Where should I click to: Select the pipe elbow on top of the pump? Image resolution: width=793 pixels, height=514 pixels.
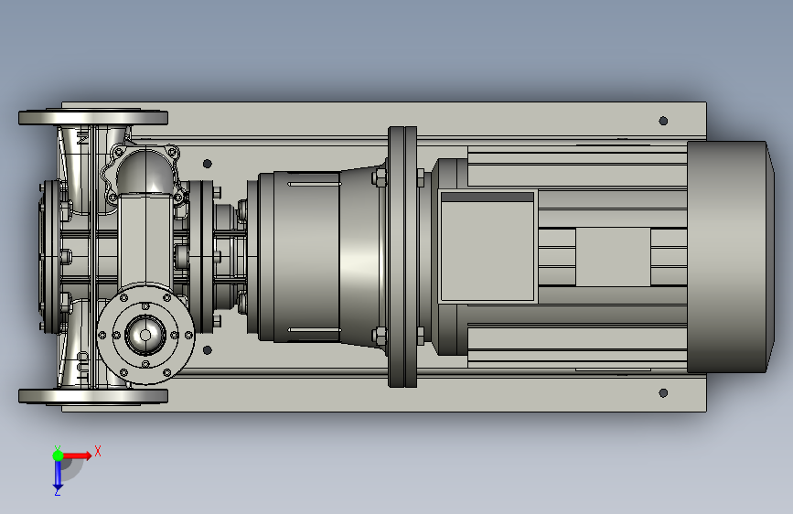coord(145,172)
